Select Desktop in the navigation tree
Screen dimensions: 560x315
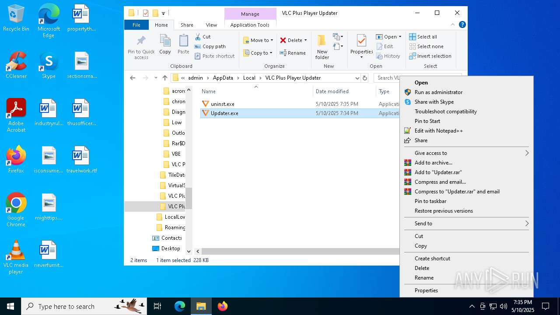point(166,248)
